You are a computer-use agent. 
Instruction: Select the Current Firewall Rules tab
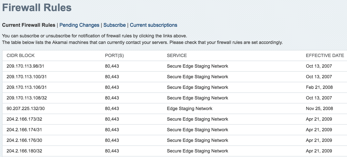[29, 25]
